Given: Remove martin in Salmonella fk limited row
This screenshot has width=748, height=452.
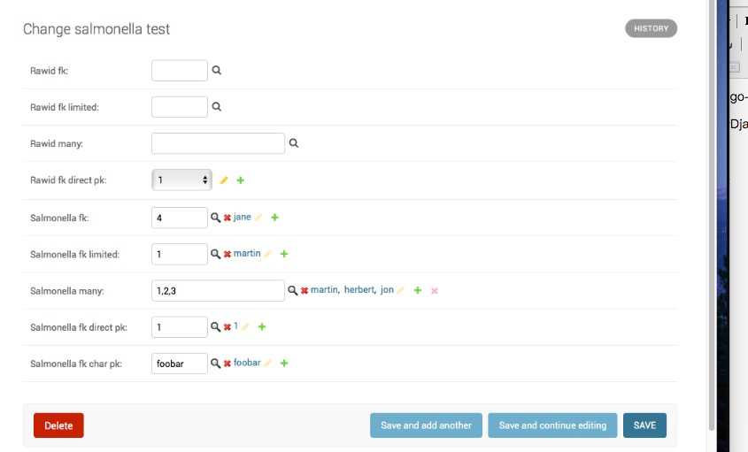Looking at the screenshot, I should tap(227, 254).
